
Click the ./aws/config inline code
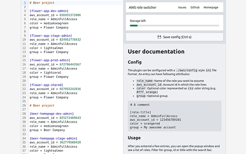pos(186,70)
